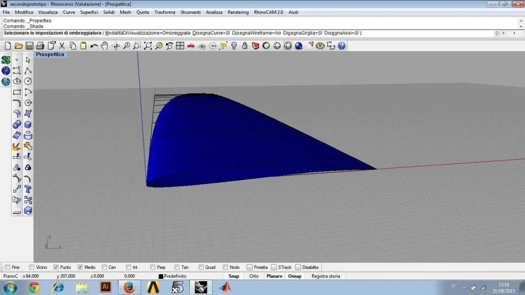The image size is (525, 295).
Task: Create a new document with the blank page icon
Action: [x=8, y=46]
